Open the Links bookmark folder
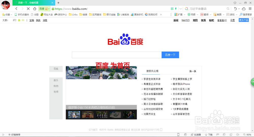Viewport: 254px width, 137px height. pyautogui.click(x=73, y=14)
